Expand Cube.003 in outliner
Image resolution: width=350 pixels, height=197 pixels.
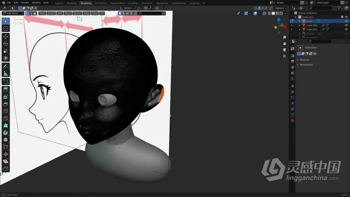tap(300, 29)
